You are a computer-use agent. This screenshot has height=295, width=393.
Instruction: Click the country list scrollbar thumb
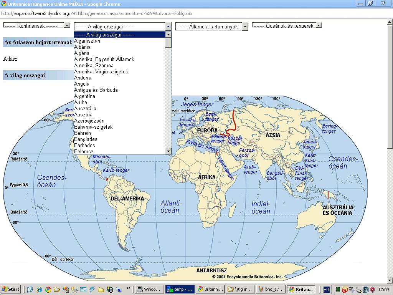[168, 43]
